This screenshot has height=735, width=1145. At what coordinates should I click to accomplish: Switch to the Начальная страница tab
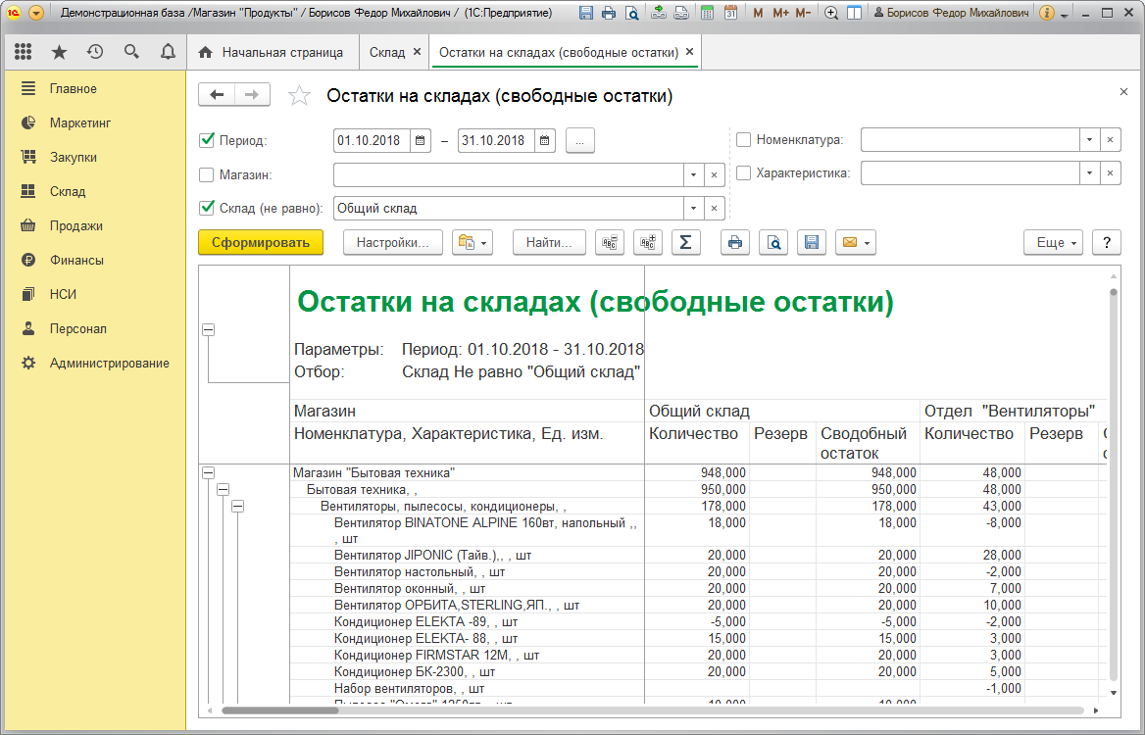274,53
